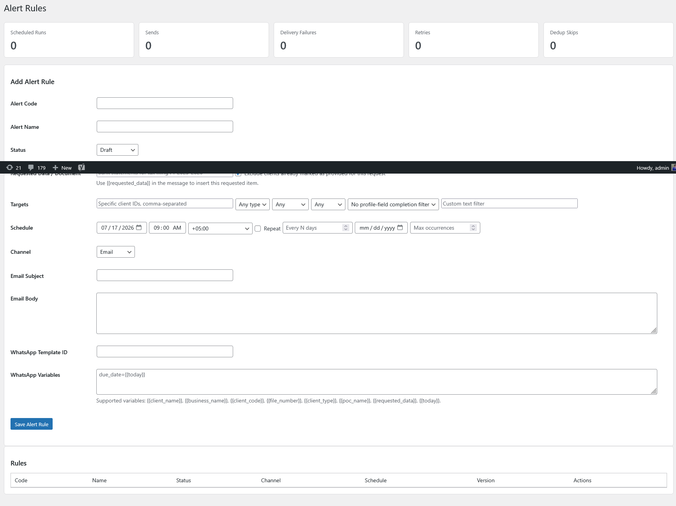Viewport: 676px width, 506px height.
Task: Click the New admin bar menu item
Action: click(x=62, y=168)
